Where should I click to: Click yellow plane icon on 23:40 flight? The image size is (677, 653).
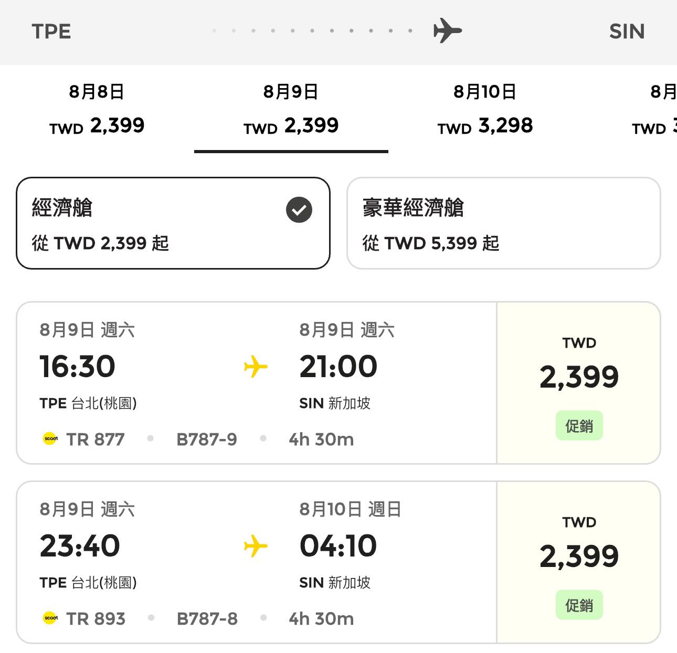click(256, 545)
